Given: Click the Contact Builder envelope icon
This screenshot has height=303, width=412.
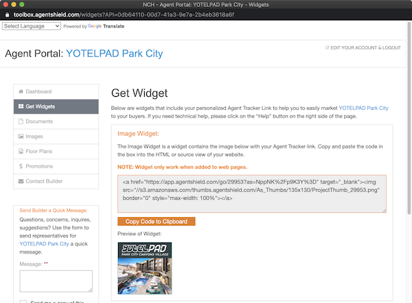Looking at the screenshot, I should click(21, 181).
